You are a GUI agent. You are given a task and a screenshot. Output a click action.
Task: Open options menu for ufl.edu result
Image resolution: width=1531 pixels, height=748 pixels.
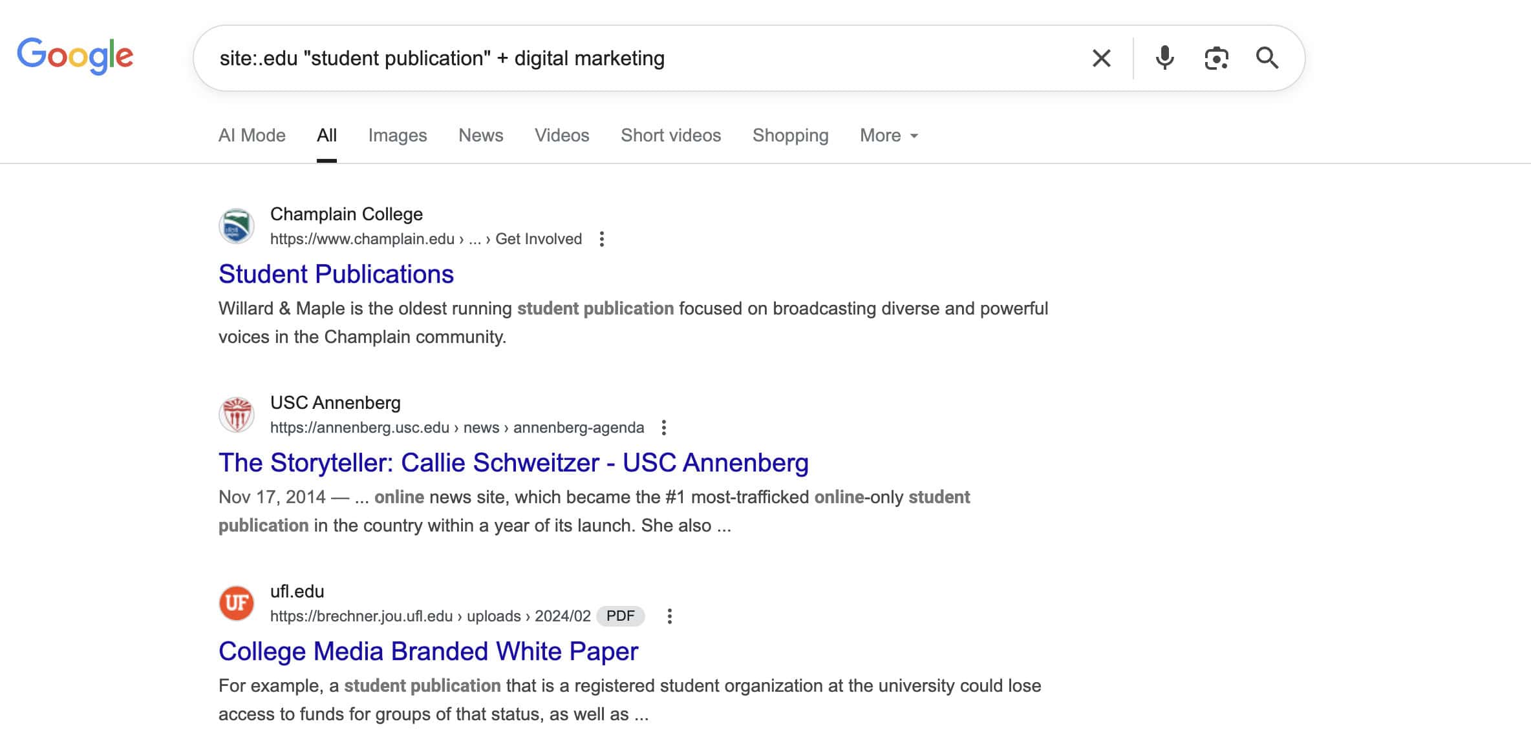point(669,616)
